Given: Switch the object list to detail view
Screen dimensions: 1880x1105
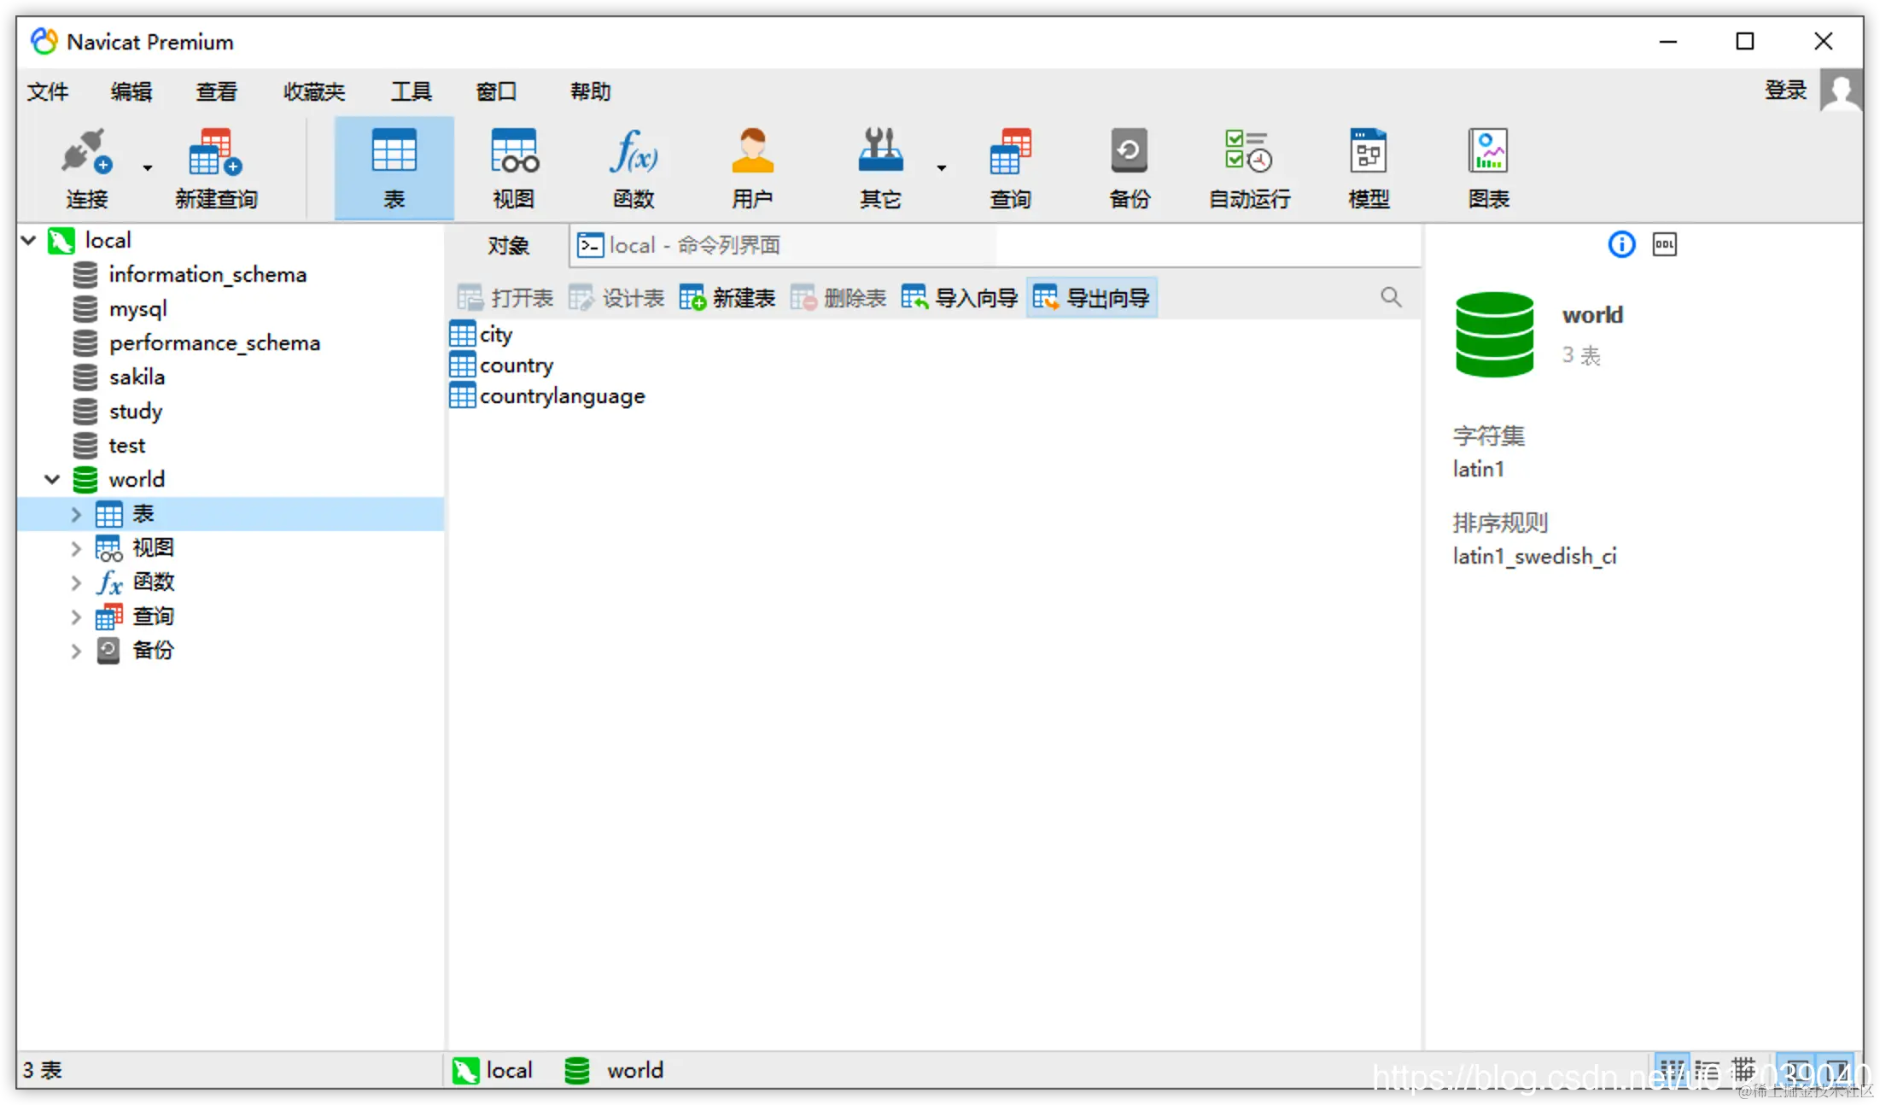Looking at the screenshot, I should [x=1707, y=1069].
